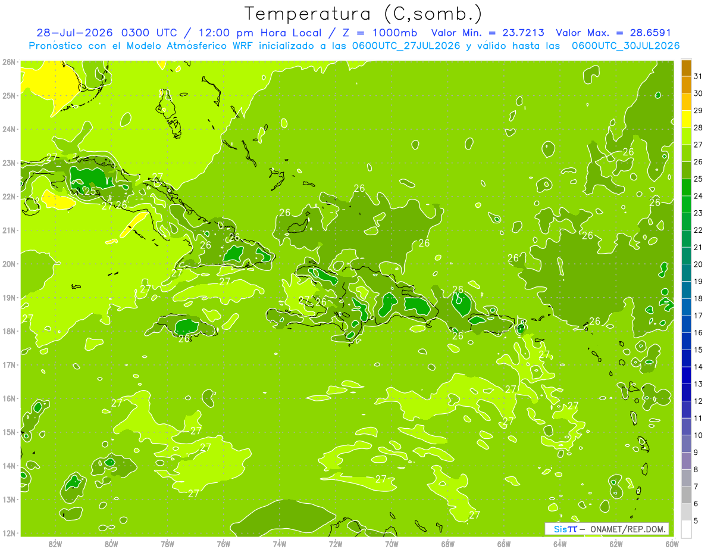Click the orange swatch between legend values 30 and 31
The height and width of the screenshot is (552, 714).
click(x=686, y=85)
